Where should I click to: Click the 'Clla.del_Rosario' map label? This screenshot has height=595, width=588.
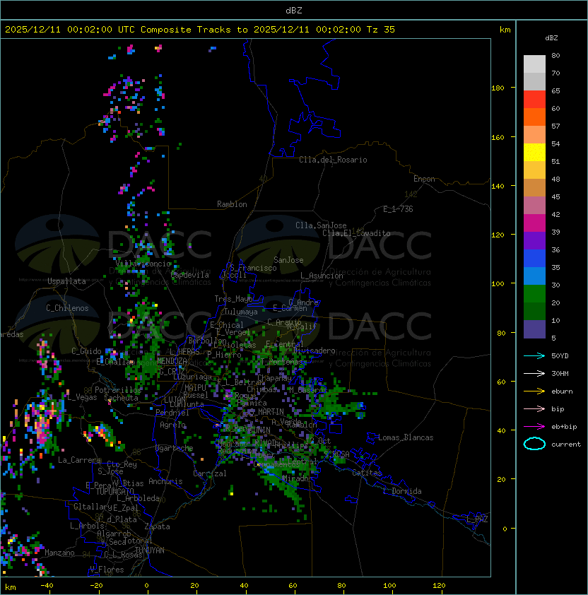tap(333, 160)
